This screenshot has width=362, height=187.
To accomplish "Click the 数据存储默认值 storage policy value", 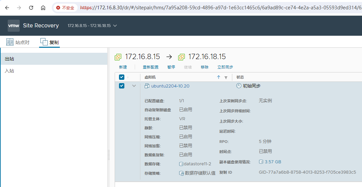I will (x=200, y=173).
